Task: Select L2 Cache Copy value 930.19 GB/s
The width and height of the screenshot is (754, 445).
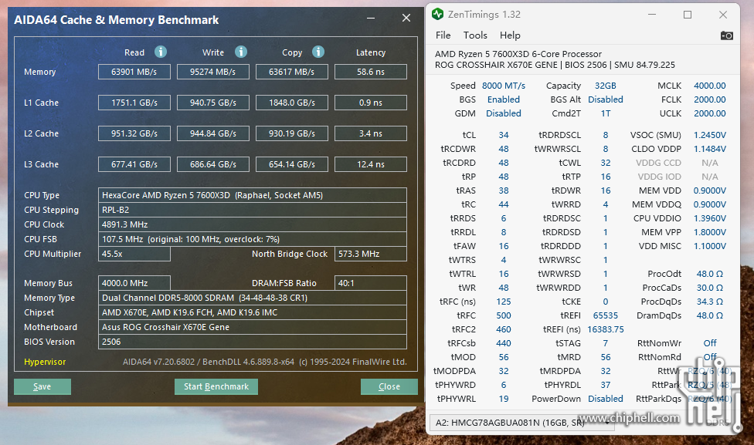Action: pyautogui.click(x=292, y=133)
